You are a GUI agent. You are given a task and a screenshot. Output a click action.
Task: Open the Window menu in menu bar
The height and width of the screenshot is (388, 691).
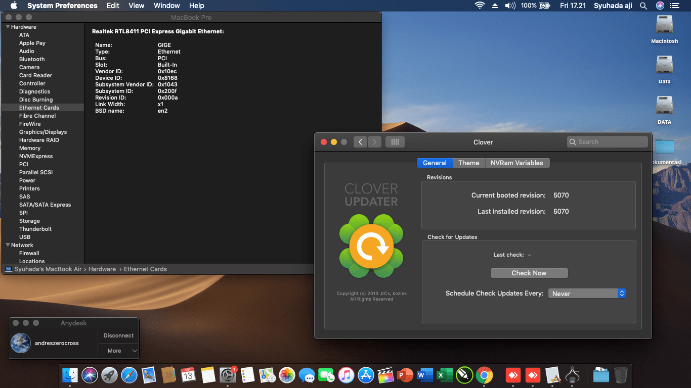point(166,6)
